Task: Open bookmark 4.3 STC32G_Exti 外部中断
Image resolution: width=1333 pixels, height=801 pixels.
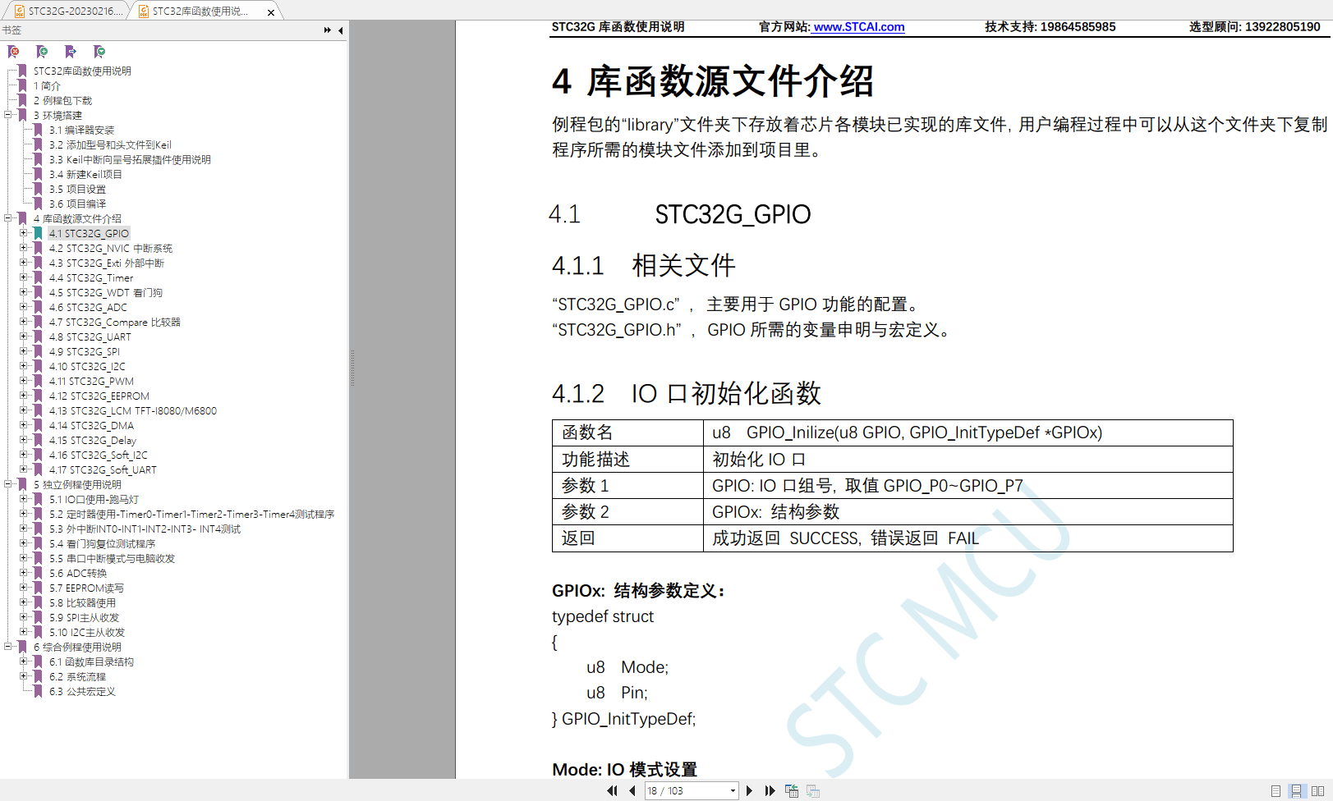Action: (x=107, y=263)
